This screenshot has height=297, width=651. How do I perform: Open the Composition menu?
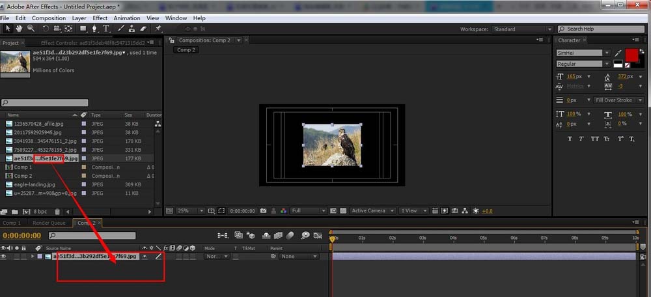point(49,18)
